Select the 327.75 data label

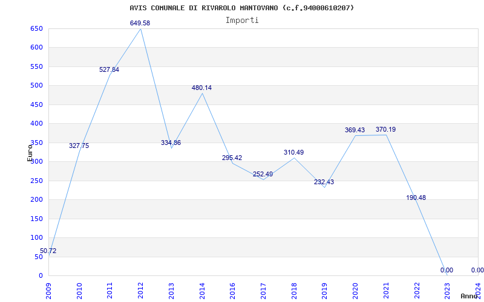(x=79, y=146)
